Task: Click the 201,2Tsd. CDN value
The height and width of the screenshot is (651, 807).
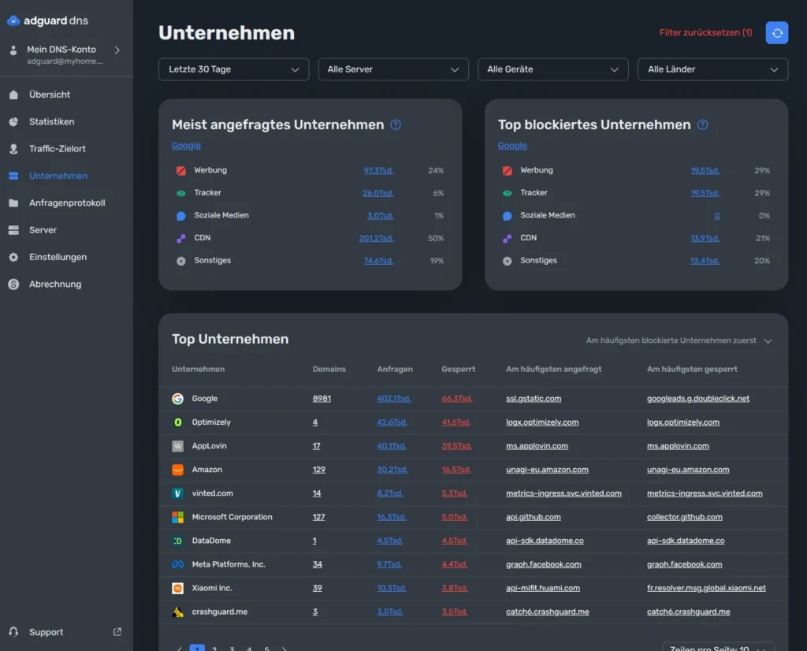Action: point(376,238)
